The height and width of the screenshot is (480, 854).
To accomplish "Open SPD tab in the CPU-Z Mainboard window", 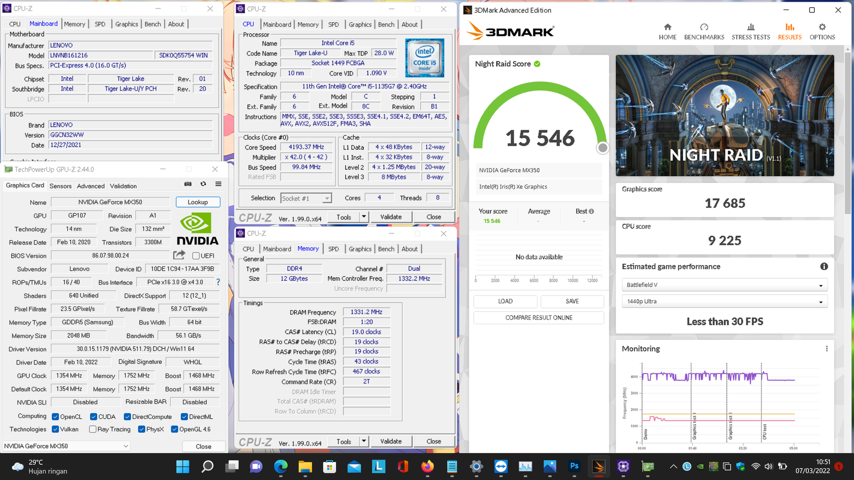I will [x=100, y=24].
